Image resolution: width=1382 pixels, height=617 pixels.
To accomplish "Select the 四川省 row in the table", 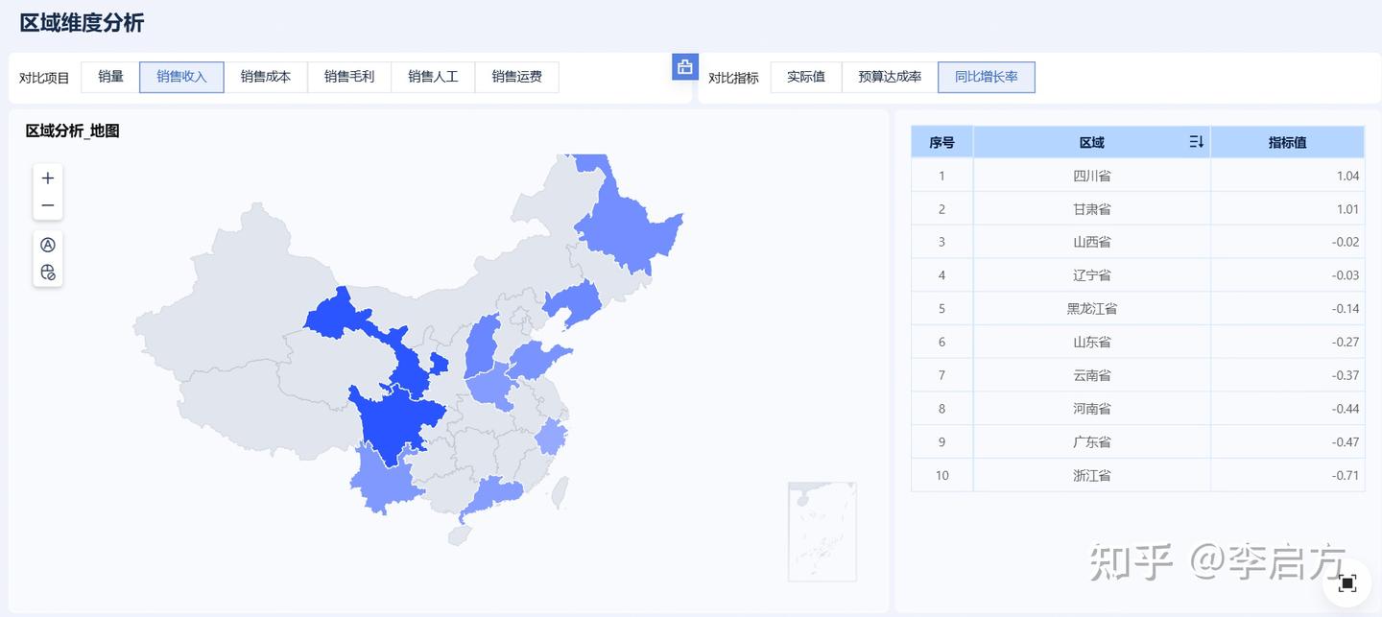I will click(x=1091, y=176).
